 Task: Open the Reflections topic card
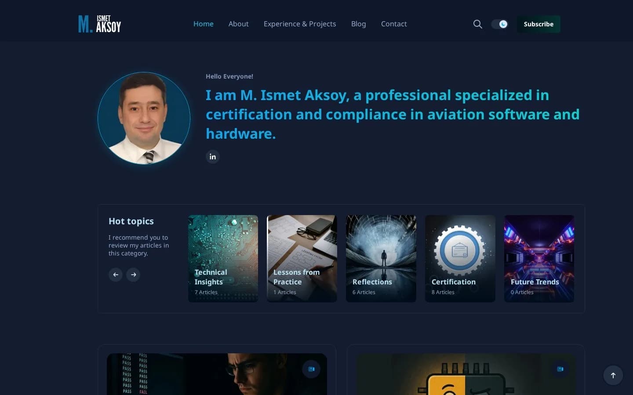381,259
